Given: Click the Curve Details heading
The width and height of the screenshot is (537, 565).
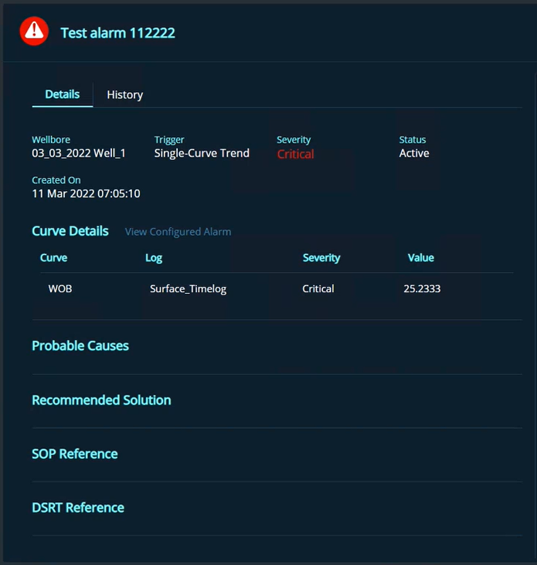Looking at the screenshot, I should pos(70,231).
